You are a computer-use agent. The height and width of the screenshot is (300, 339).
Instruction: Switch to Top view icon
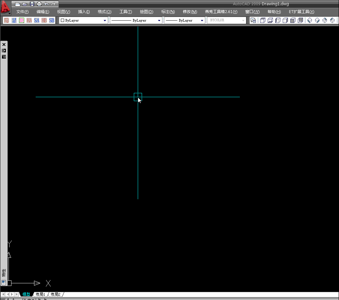click(x=263, y=20)
